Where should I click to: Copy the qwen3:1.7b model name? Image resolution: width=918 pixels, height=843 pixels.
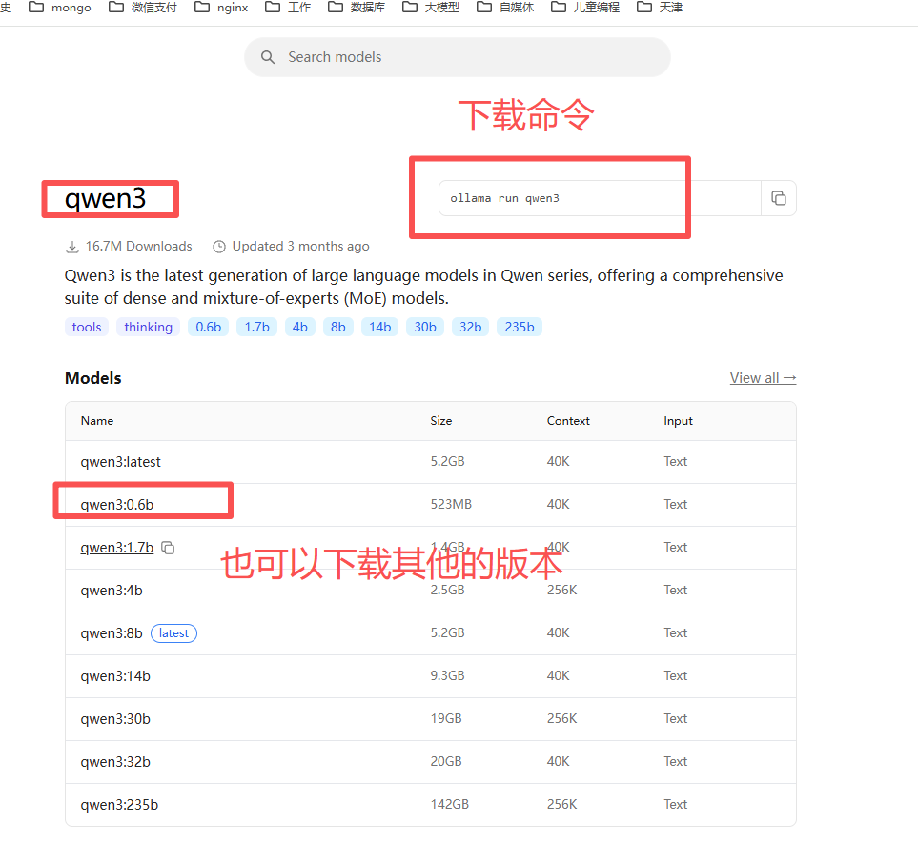point(168,548)
